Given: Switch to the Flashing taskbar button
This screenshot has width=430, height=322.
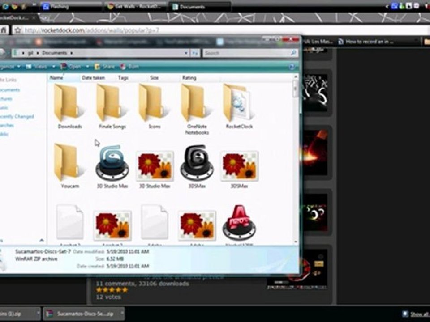Looking at the screenshot, I should pyautogui.click(x=71, y=7).
